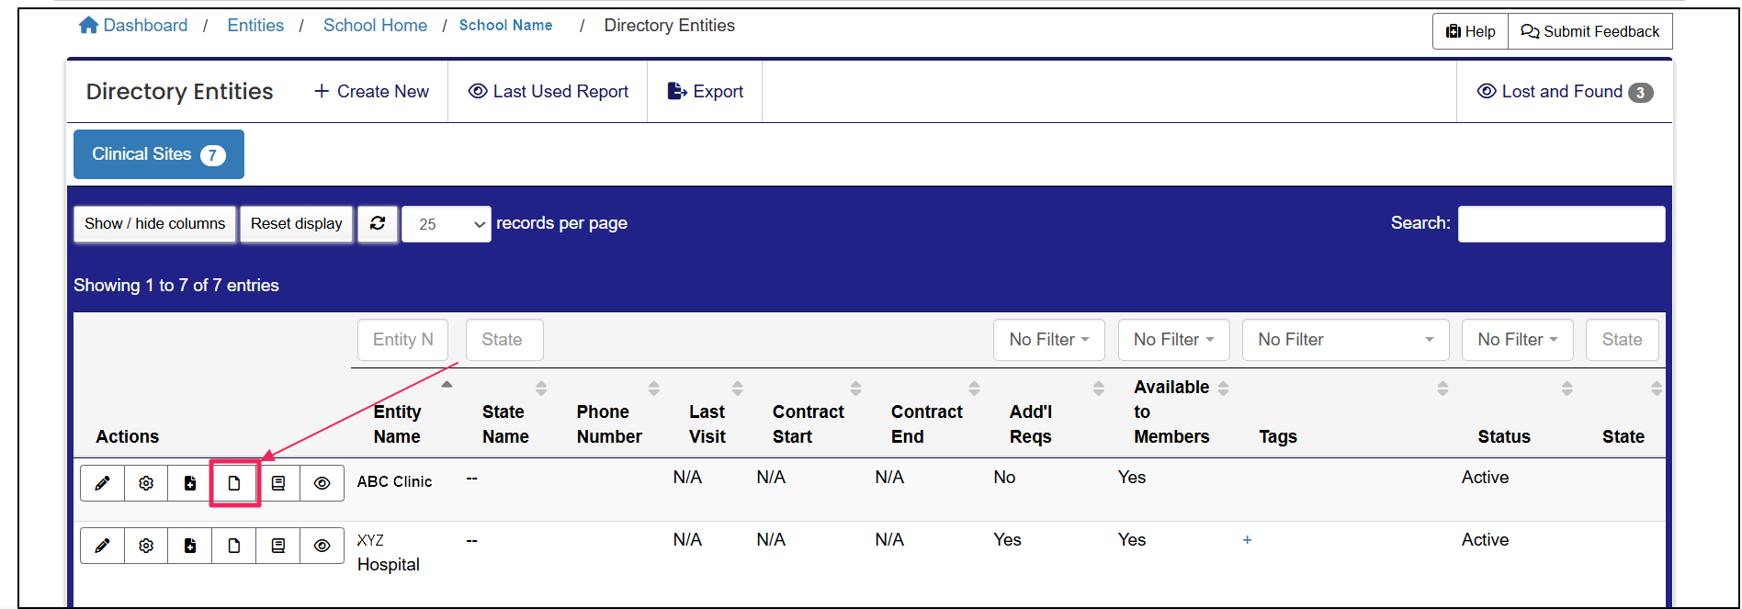The height and width of the screenshot is (609, 1742).
Task: Open Status No Filter dropdown
Action: pos(1518,340)
